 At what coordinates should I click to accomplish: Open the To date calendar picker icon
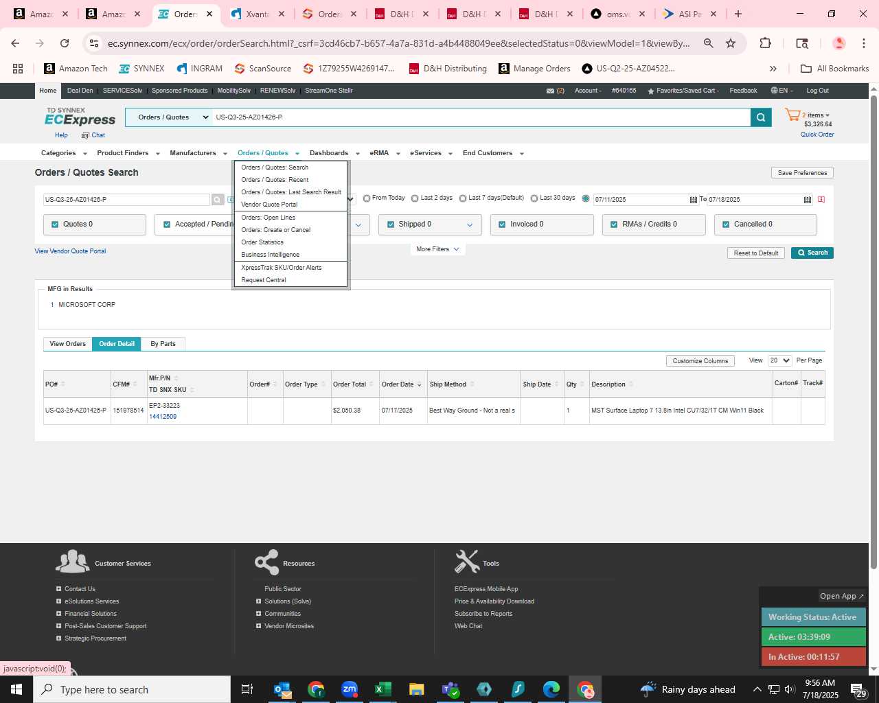[807, 200]
